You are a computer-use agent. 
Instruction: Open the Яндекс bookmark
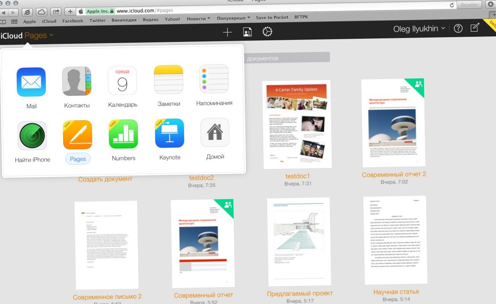[151, 20]
